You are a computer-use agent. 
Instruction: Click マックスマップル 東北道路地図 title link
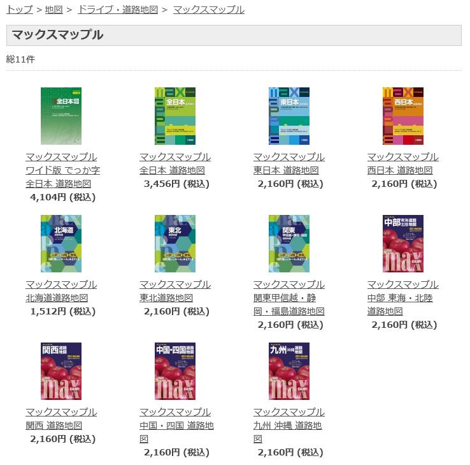(175, 291)
